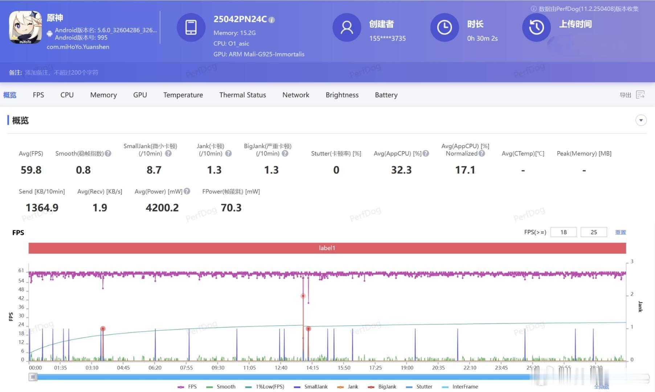Toggle Stutter series in chart legend
655x392 pixels.
(x=419, y=387)
